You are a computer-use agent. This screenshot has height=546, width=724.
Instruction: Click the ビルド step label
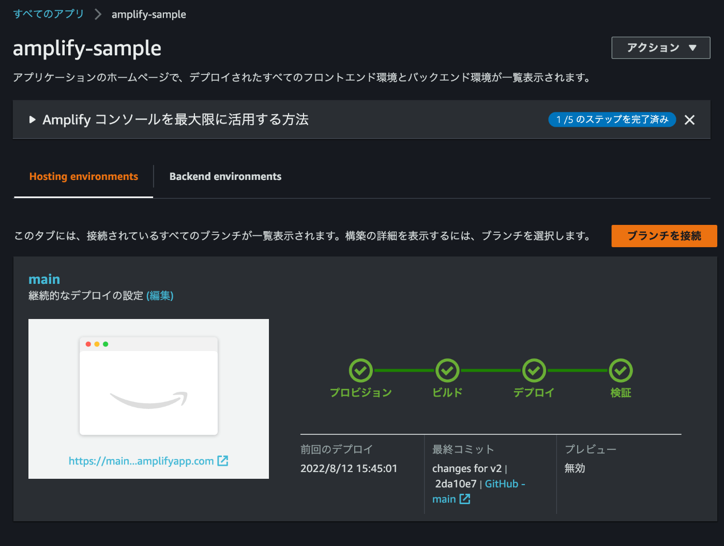pyautogui.click(x=447, y=393)
